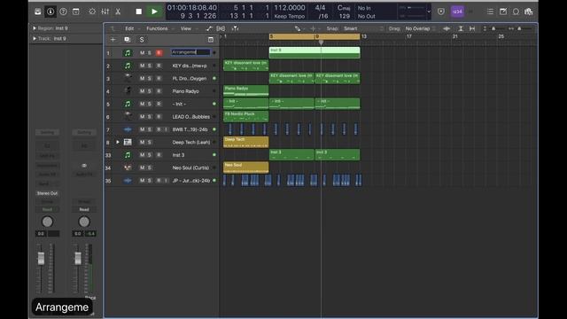Open the Library panel icon
Viewport: 567px width, 319px height.
click(37, 12)
